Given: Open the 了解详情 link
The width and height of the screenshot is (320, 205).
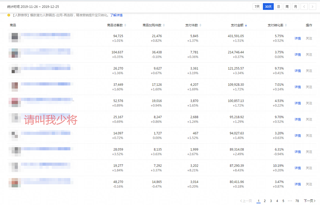Looking at the screenshot, I should pos(116,15).
